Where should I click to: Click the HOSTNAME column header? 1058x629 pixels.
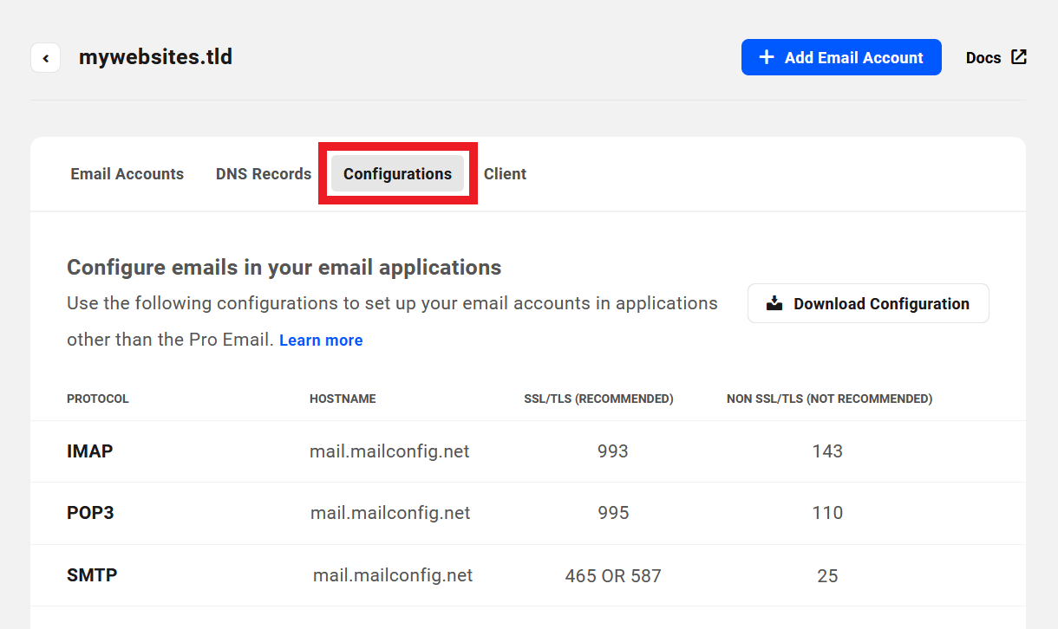(x=343, y=399)
